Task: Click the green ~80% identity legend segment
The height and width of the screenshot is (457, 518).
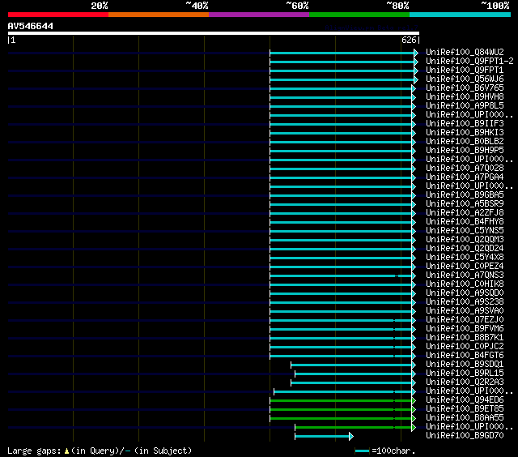Action: pyautogui.click(x=359, y=15)
